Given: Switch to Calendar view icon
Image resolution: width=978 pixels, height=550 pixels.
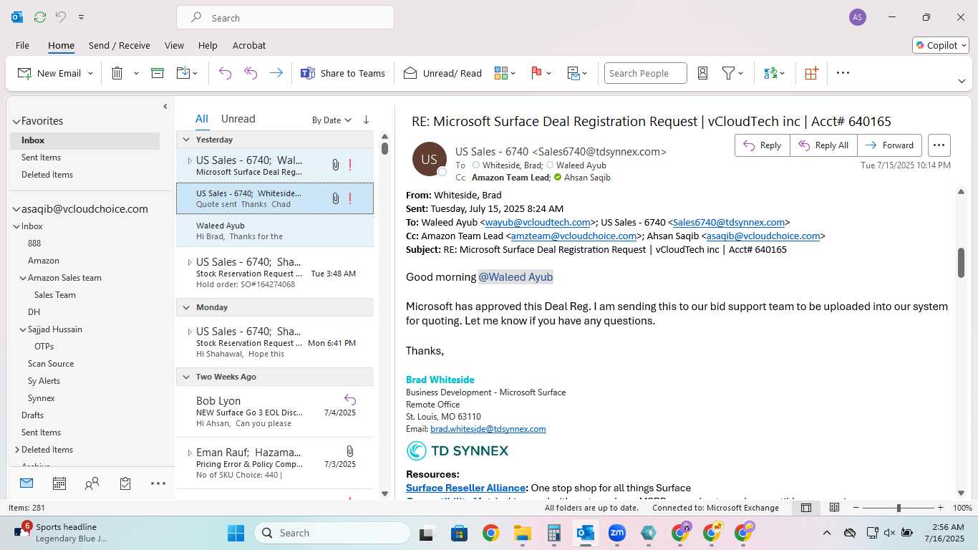Looking at the screenshot, I should click(x=59, y=484).
